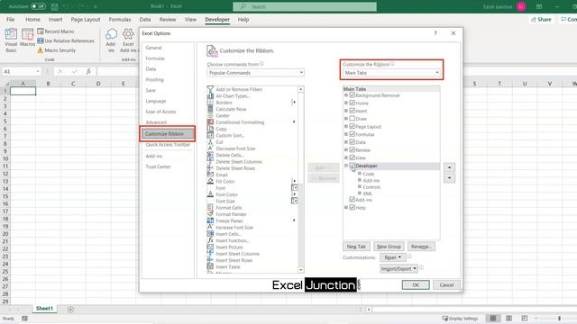This screenshot has height=324, width=577.
Task: Open Reset customizations dropdown
Action: click(393, 257)
